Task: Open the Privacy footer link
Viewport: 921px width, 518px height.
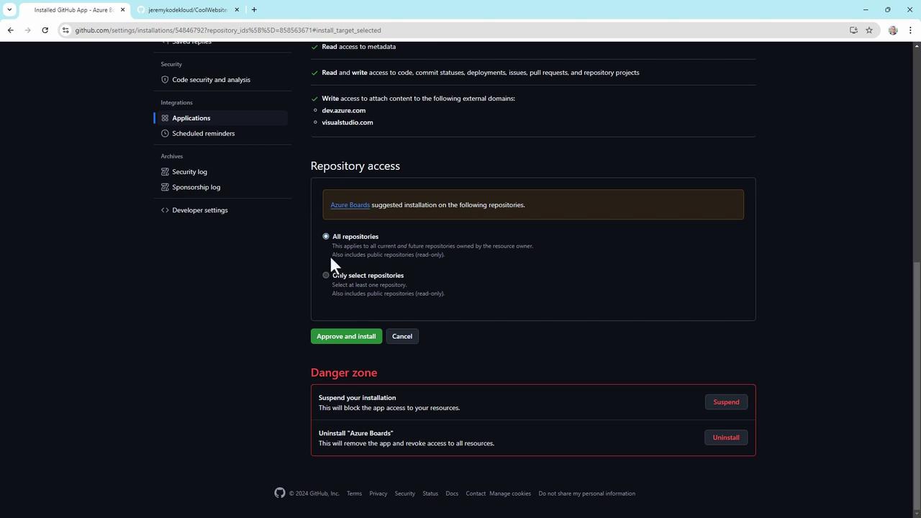Action: (378, 494)
